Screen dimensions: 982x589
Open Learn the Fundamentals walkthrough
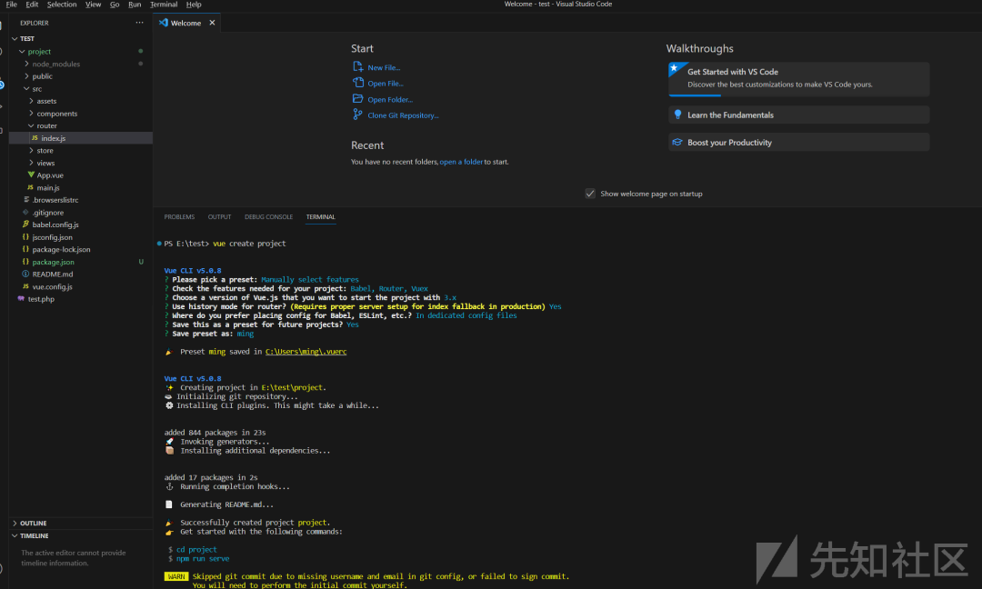799,115
